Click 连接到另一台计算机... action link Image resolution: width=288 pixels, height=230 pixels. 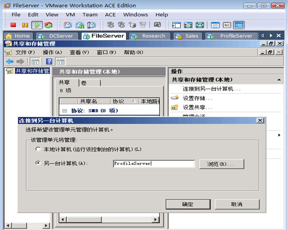point(212,89)
